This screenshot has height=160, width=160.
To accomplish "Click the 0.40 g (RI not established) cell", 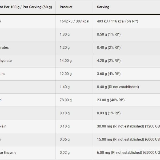I will coord(118,87).
